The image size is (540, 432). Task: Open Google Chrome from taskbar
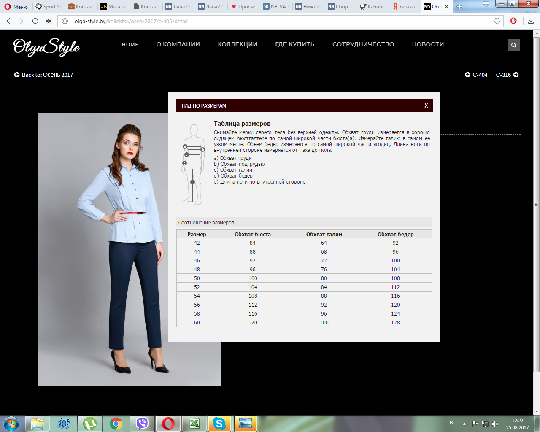pyautogui.click(x=116, y=424)
